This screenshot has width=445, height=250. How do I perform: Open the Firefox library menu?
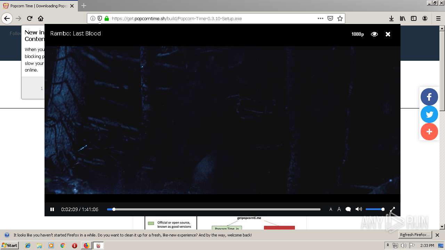click(x=403, y=18)
